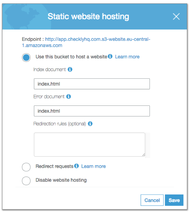The image size is (190, 214).
Task: Click the Static website hosting title
Action: (x=88, y=16)
